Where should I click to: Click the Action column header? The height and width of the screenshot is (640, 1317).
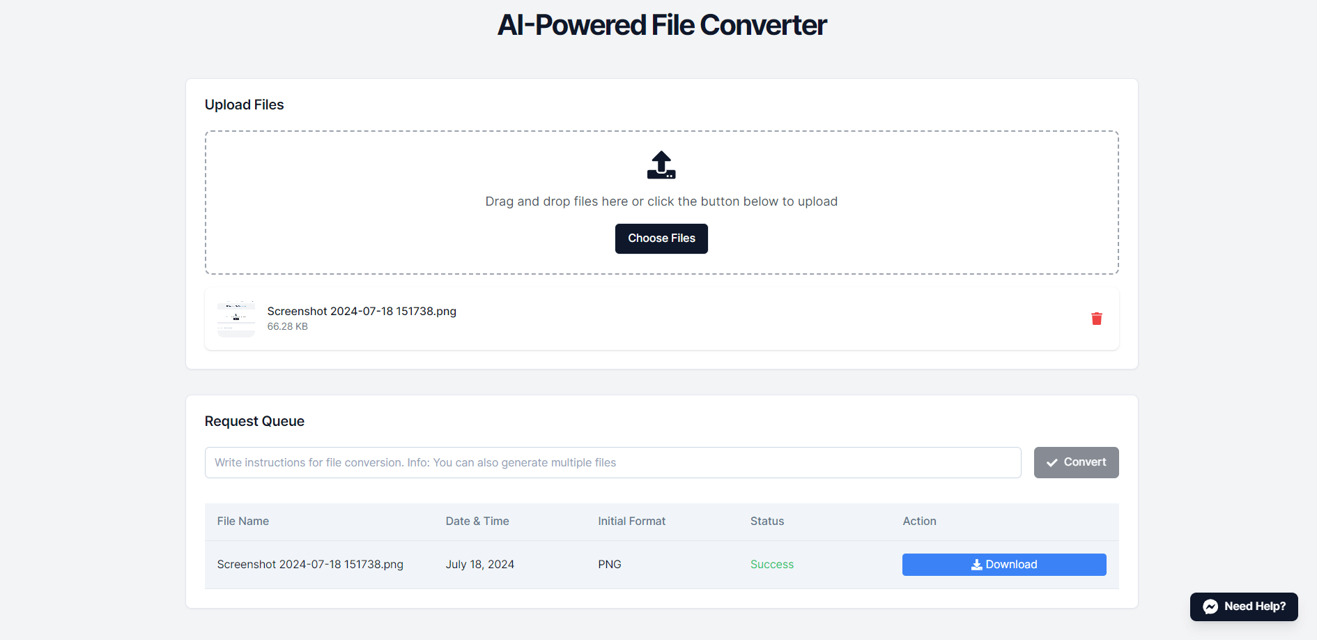919,521
